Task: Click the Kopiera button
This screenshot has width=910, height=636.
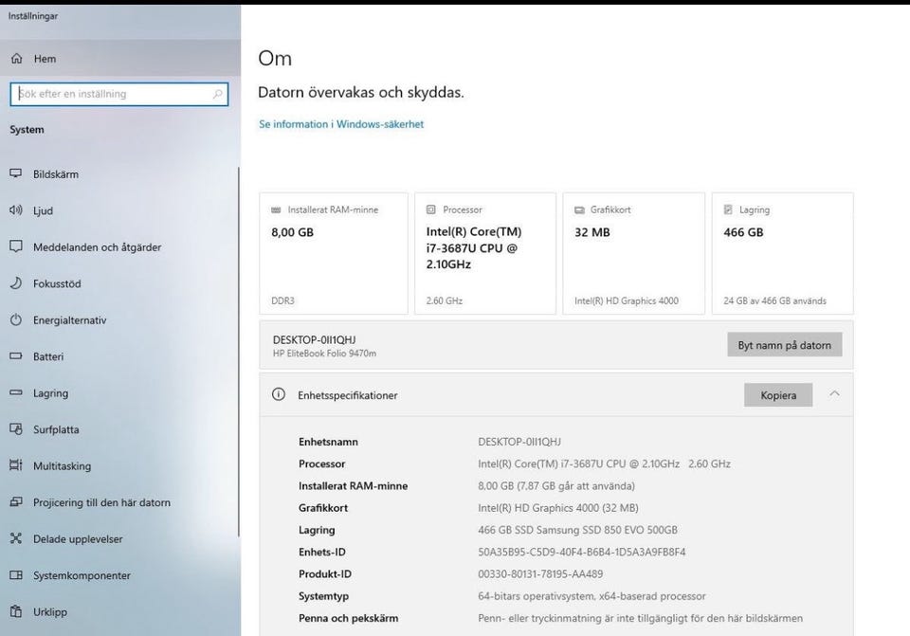Action: pos(778,395)
